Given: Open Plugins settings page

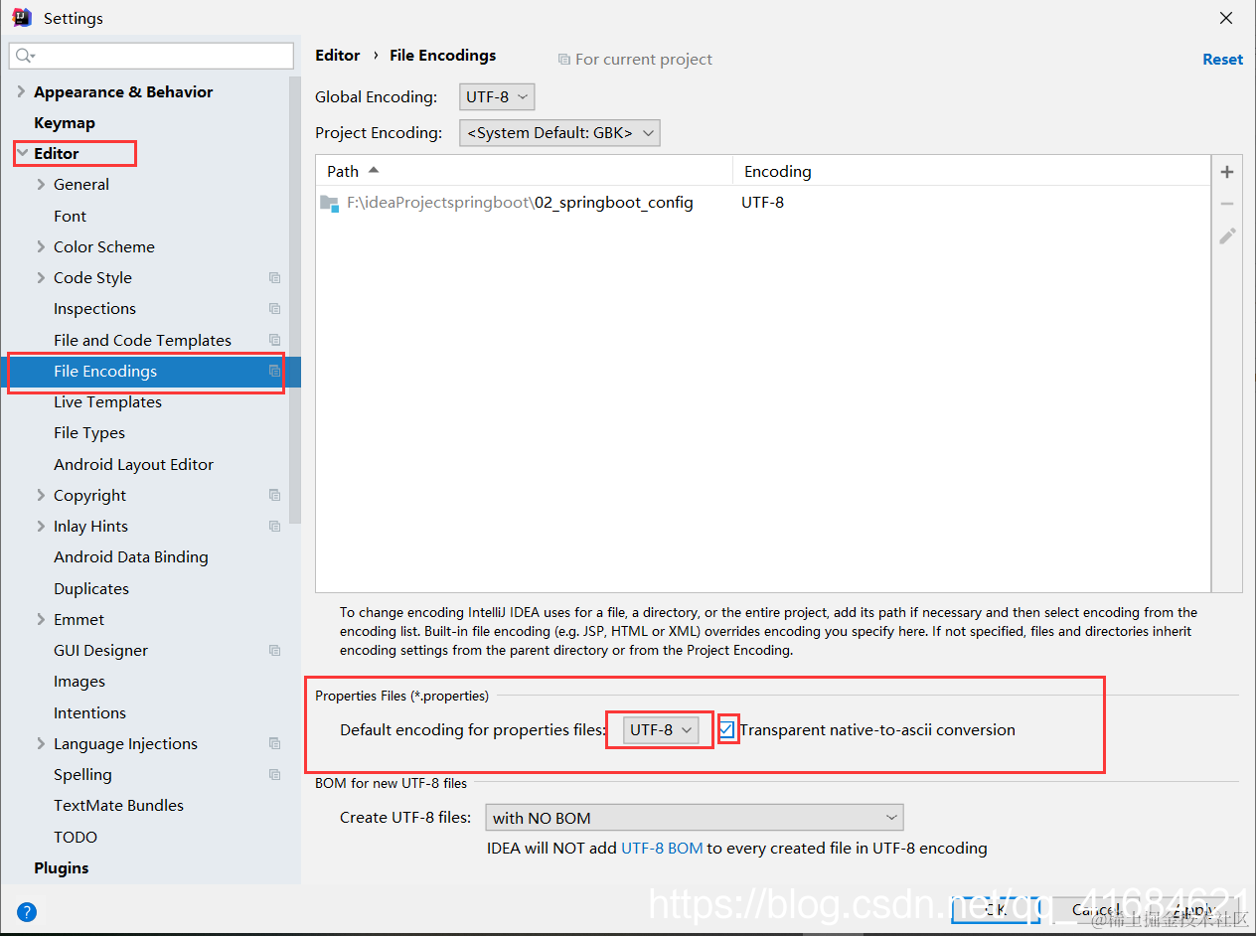Looking at the screenshot, I should [x=62, y=867].
